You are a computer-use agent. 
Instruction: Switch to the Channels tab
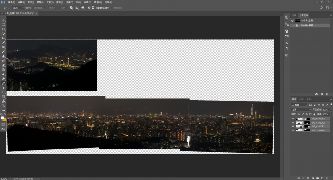pyautogui.click(x=301, y=99)
